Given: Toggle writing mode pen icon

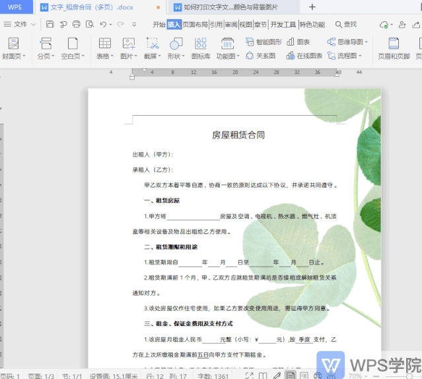Looking at the screenshot, I should (x=277, y=376).
